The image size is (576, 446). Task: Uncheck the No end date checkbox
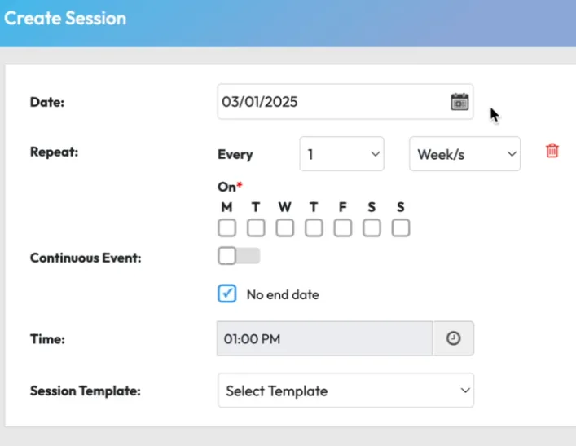pyautogui.click(x=227, y=294)
